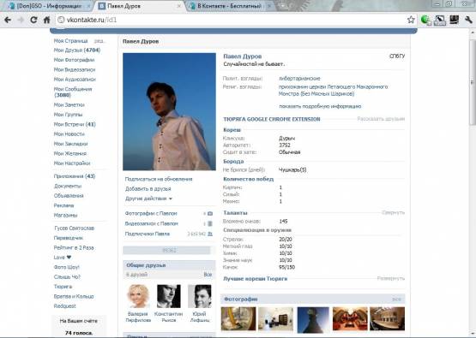Image resolution: width=476 pixels, height=338 pixels.
Task: Open the browser home page icon
Action: pyautogui.click(x=47, y=20)
